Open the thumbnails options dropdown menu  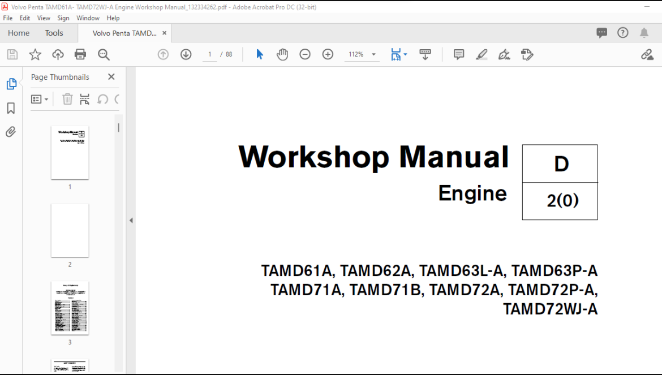click(40, 100)
